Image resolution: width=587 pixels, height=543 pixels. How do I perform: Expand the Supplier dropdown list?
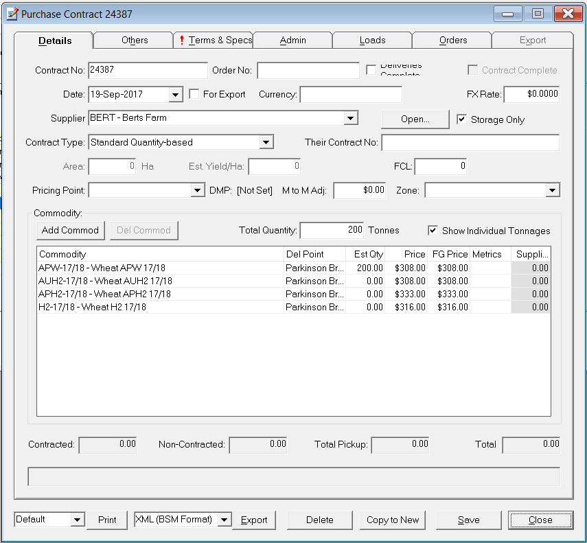pos(350,118)
